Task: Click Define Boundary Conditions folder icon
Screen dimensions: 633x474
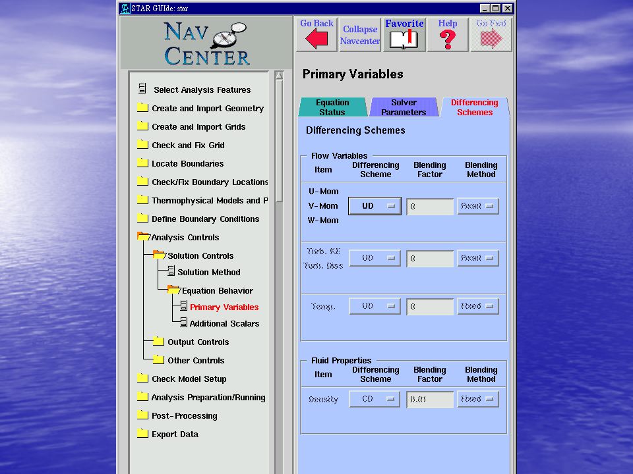Action: coord(142,219)
